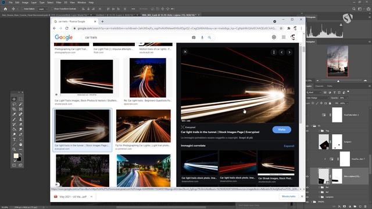This screenshot has height=209, width=372.
Task: Click the foreground color swatch
Action: point(16,156)
